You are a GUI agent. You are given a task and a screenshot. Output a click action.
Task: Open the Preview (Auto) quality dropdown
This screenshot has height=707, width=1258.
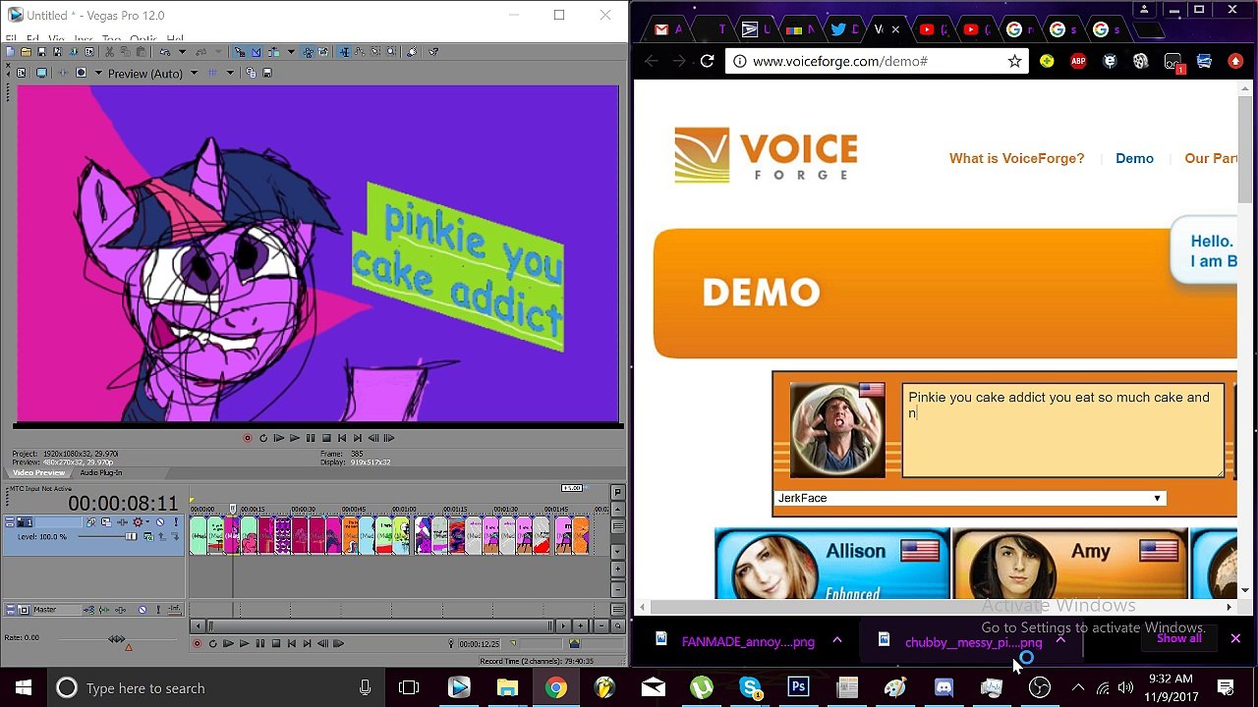152,74
